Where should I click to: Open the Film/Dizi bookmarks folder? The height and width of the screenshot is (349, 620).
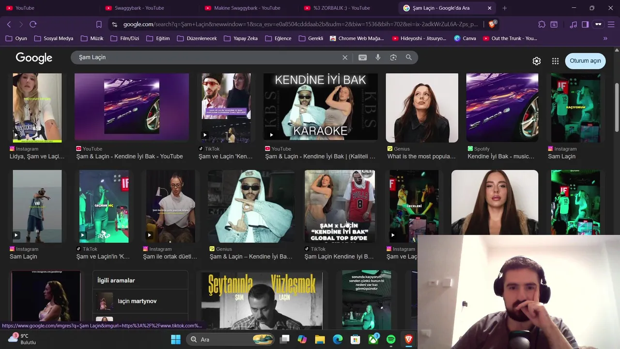pyautogui.click(x=124, y=38)
